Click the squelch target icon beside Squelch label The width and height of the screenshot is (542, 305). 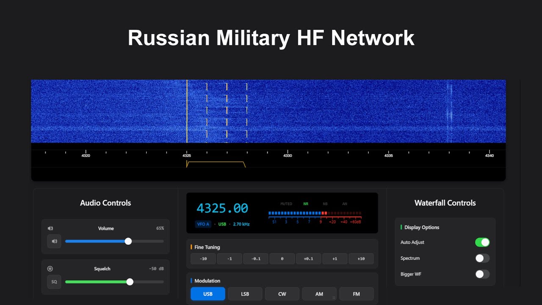click(50, 269)
